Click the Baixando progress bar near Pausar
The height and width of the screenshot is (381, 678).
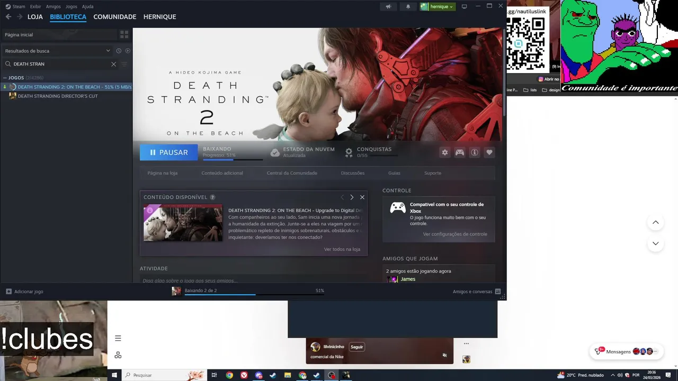pos(233,159)
